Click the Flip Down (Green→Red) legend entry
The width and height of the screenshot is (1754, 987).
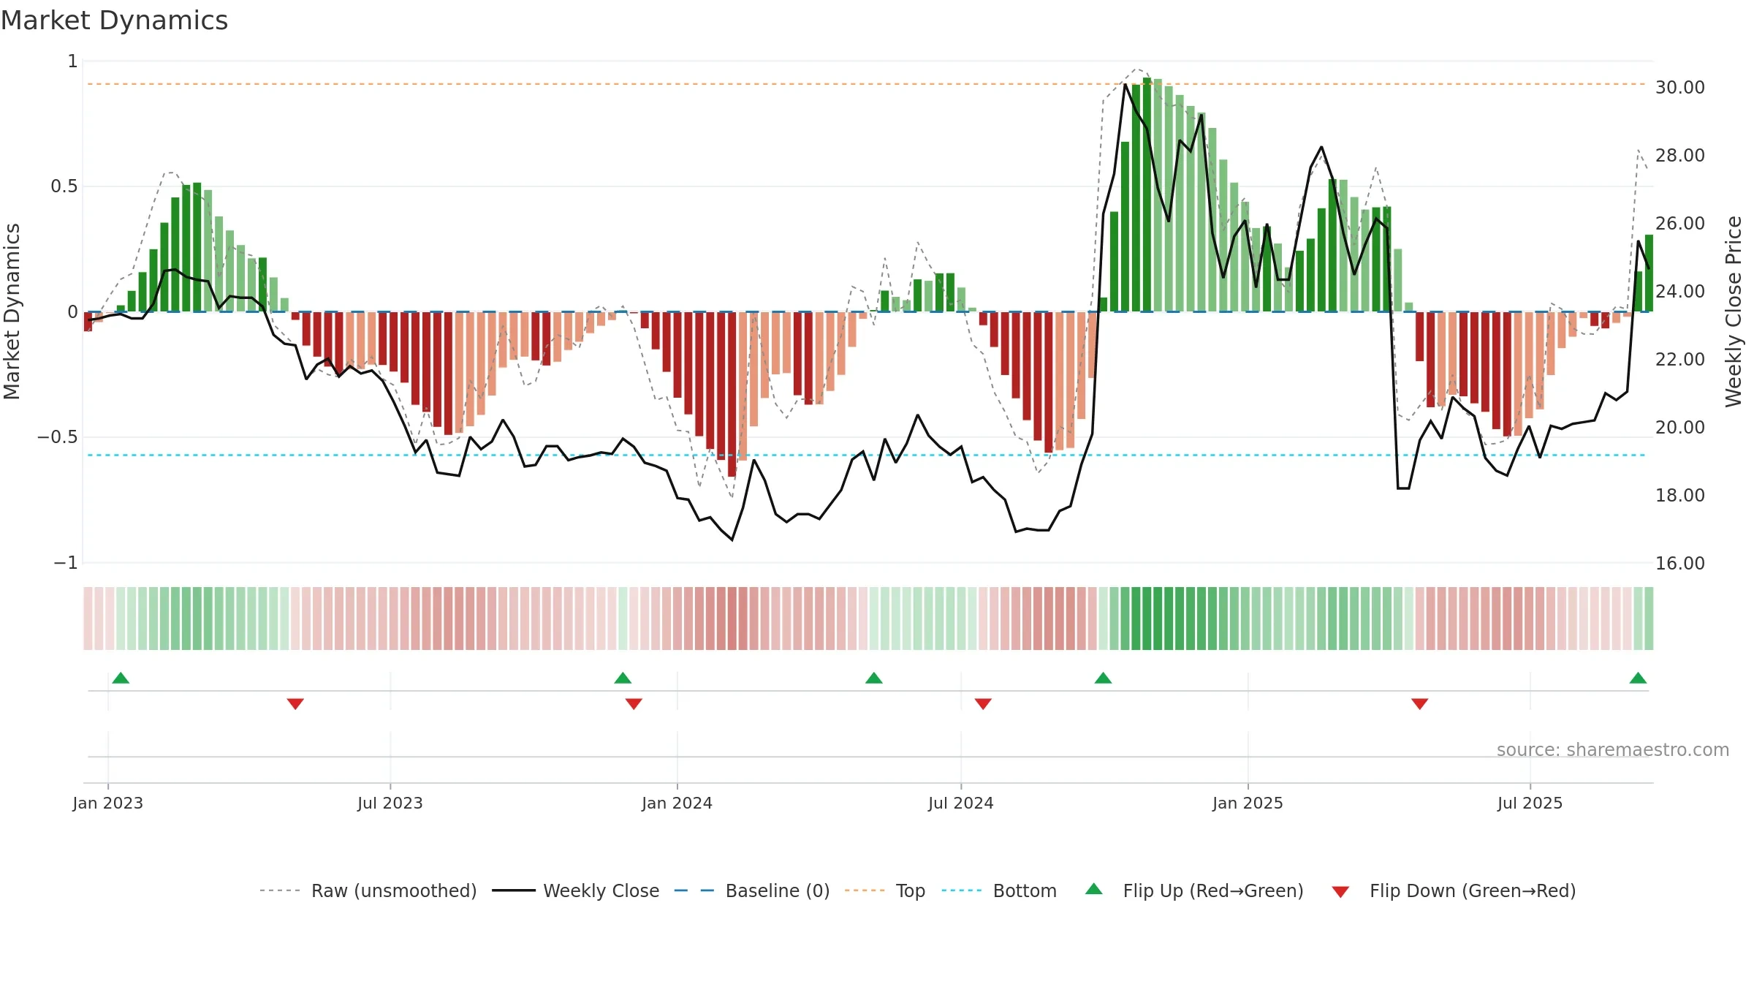pyautogui.click(x=1453, y=890)
